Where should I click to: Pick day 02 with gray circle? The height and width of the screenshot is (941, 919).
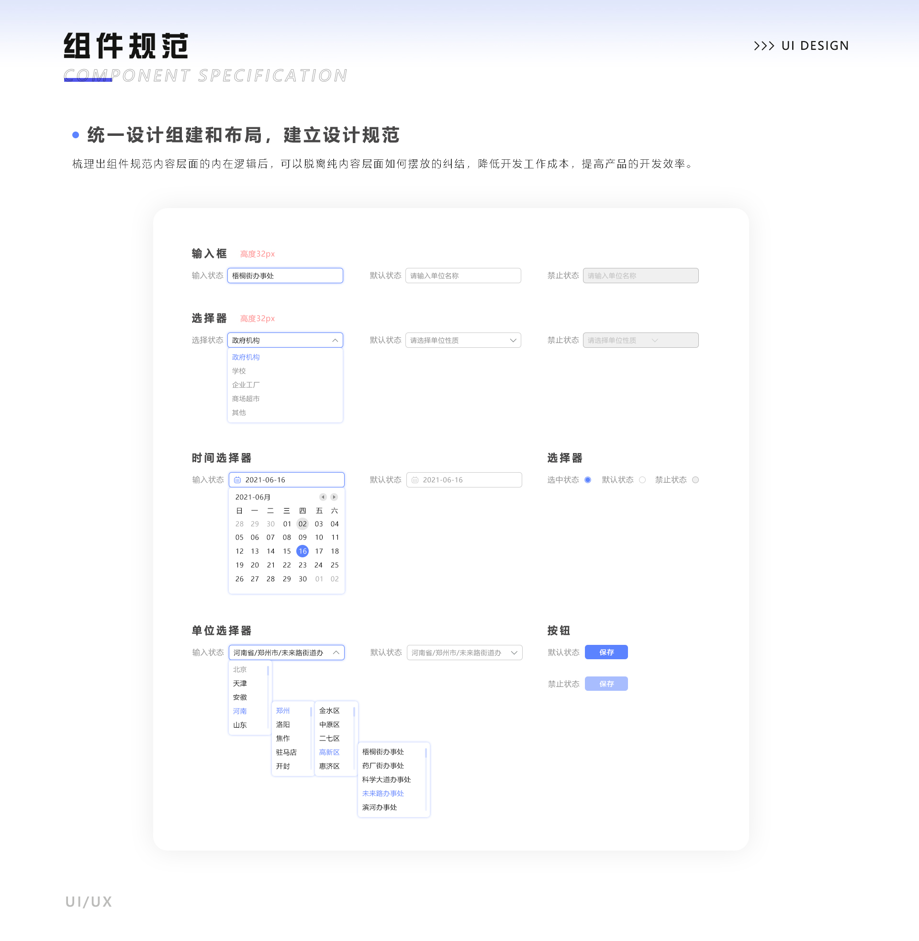tap(303, 524)
